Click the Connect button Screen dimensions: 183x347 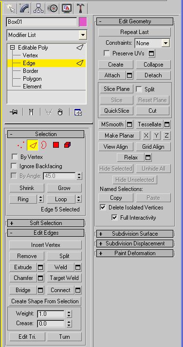point(61,290)
